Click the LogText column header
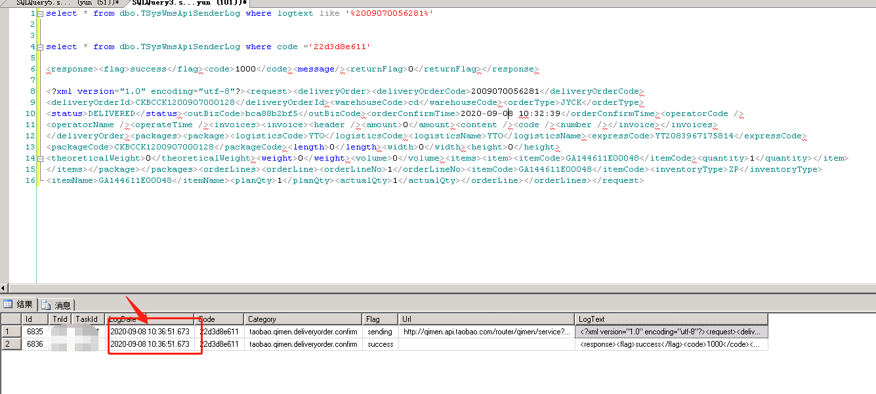876x394 pixels. (671, 319)
